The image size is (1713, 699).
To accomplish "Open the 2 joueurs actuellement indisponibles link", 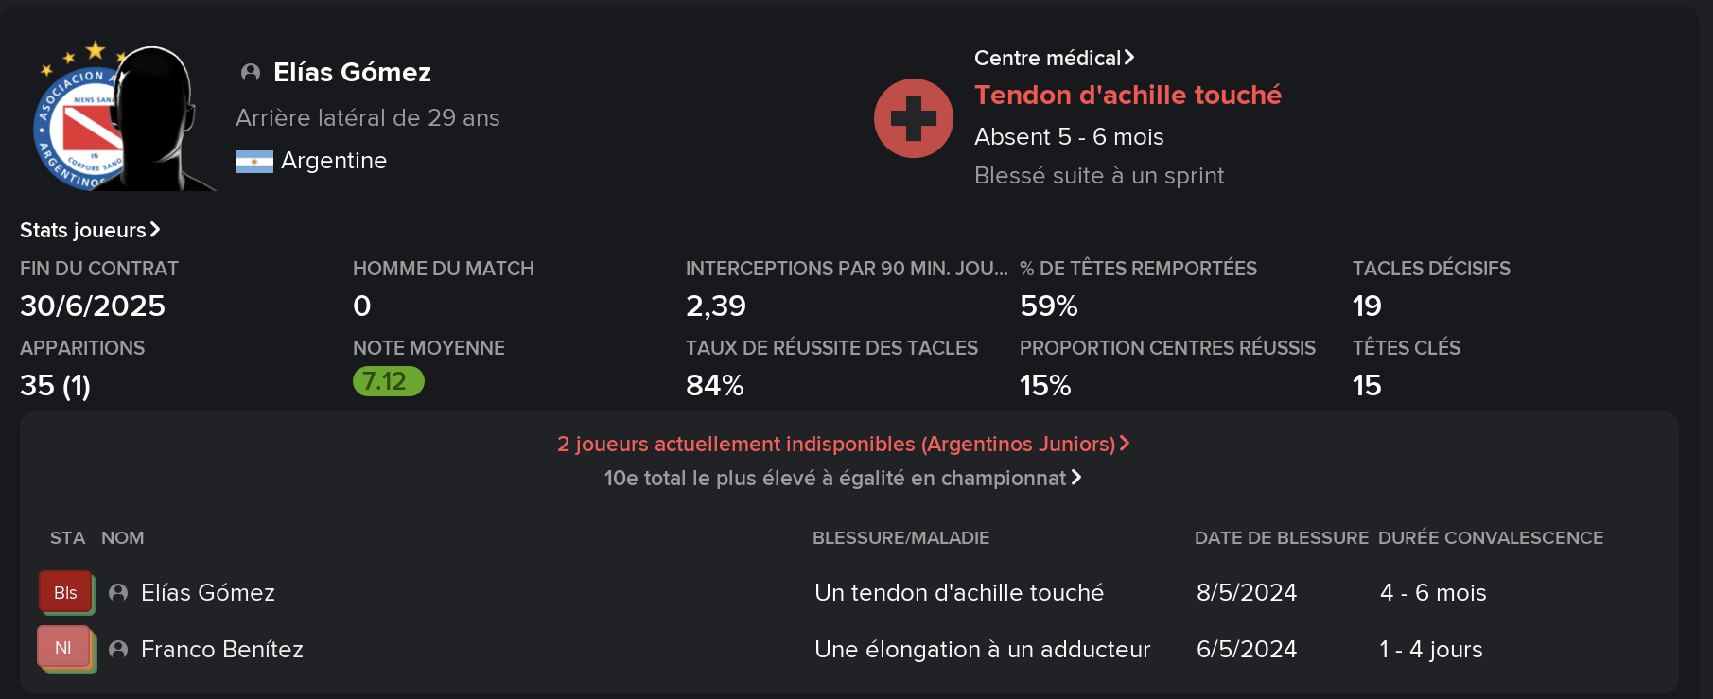I will tap(843, 444).
